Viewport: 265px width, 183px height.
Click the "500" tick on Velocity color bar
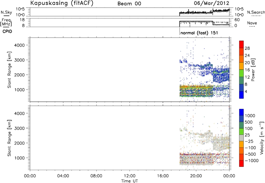tap(248, 122)
